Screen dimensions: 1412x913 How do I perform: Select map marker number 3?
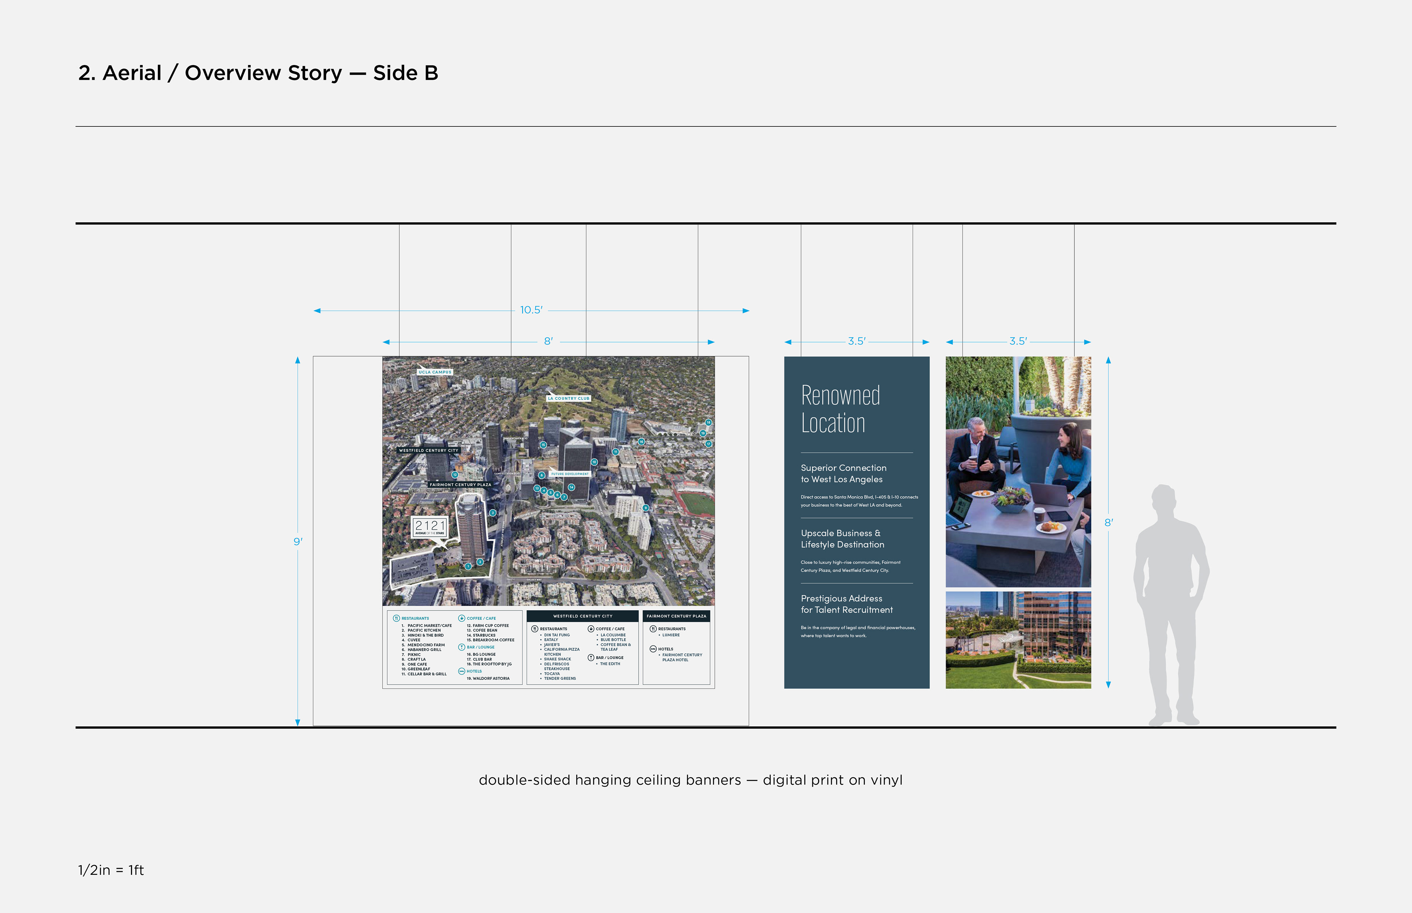tap(493, 513)
